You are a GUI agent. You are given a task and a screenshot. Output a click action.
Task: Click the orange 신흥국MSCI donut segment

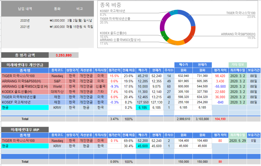click(176, 42)
